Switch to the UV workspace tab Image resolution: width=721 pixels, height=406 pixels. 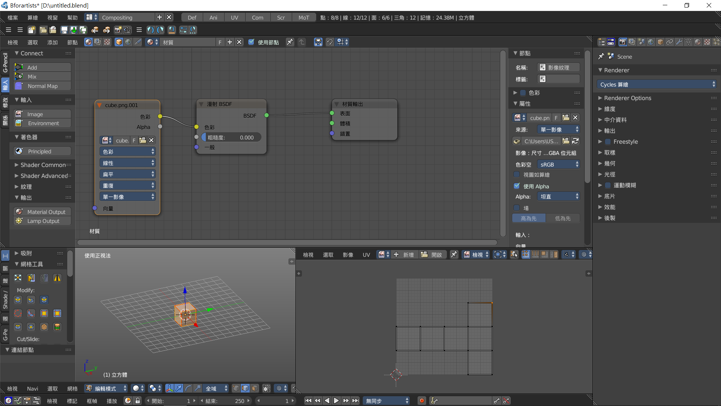tap(234, 18)
